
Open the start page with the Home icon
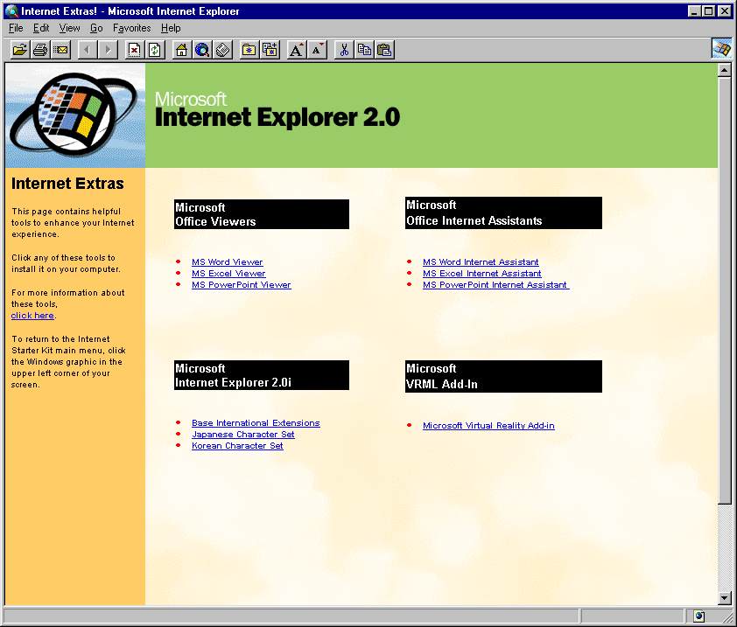181,49
